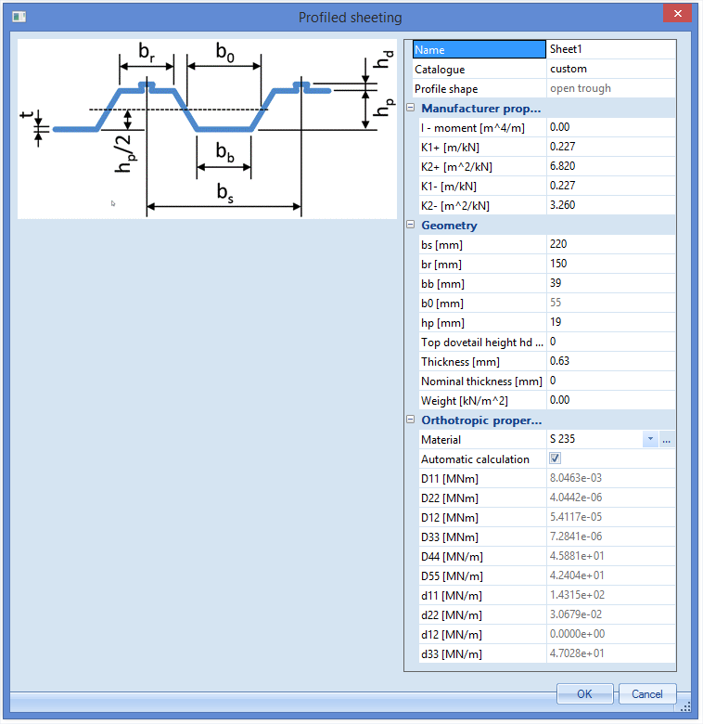Open the Material dropdown arrow
The height and width of the screenshot is (724, 703).
coord(650,439)
